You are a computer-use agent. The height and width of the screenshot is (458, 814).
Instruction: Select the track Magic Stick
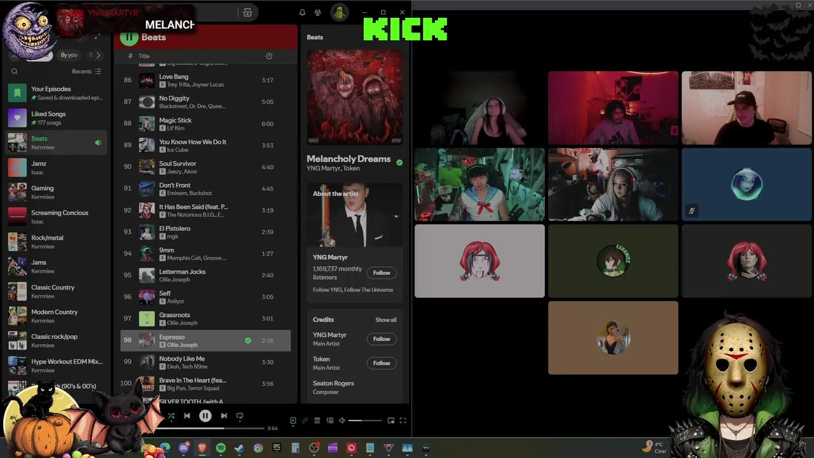pos(205,123)
